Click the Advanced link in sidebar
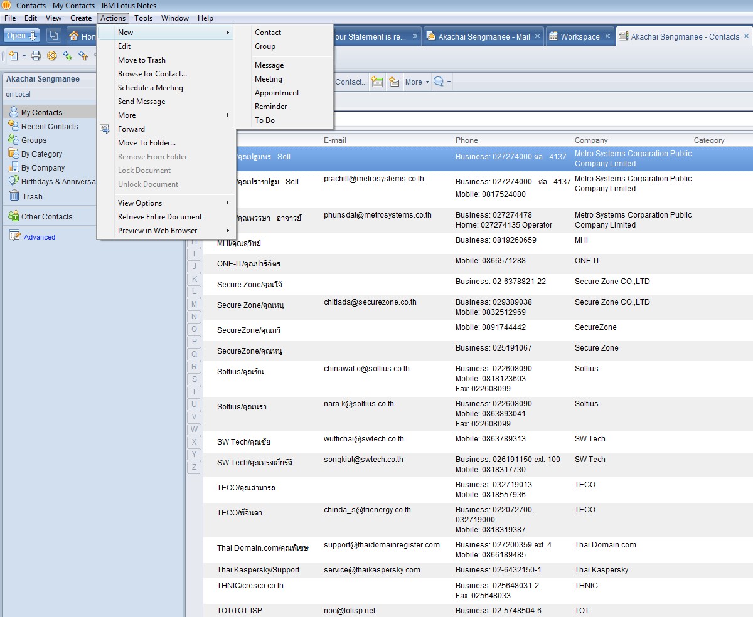This screenshot has width=753, height=617. [40, 237]
